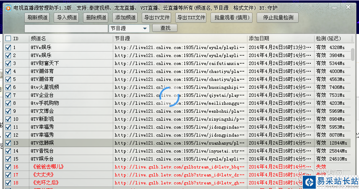Select failed channel 《爸爸去哪儿》

(x=47, y=167)
